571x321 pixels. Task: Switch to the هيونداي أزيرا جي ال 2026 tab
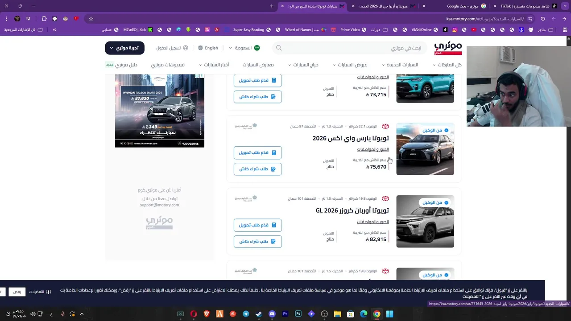coord(387,6)
